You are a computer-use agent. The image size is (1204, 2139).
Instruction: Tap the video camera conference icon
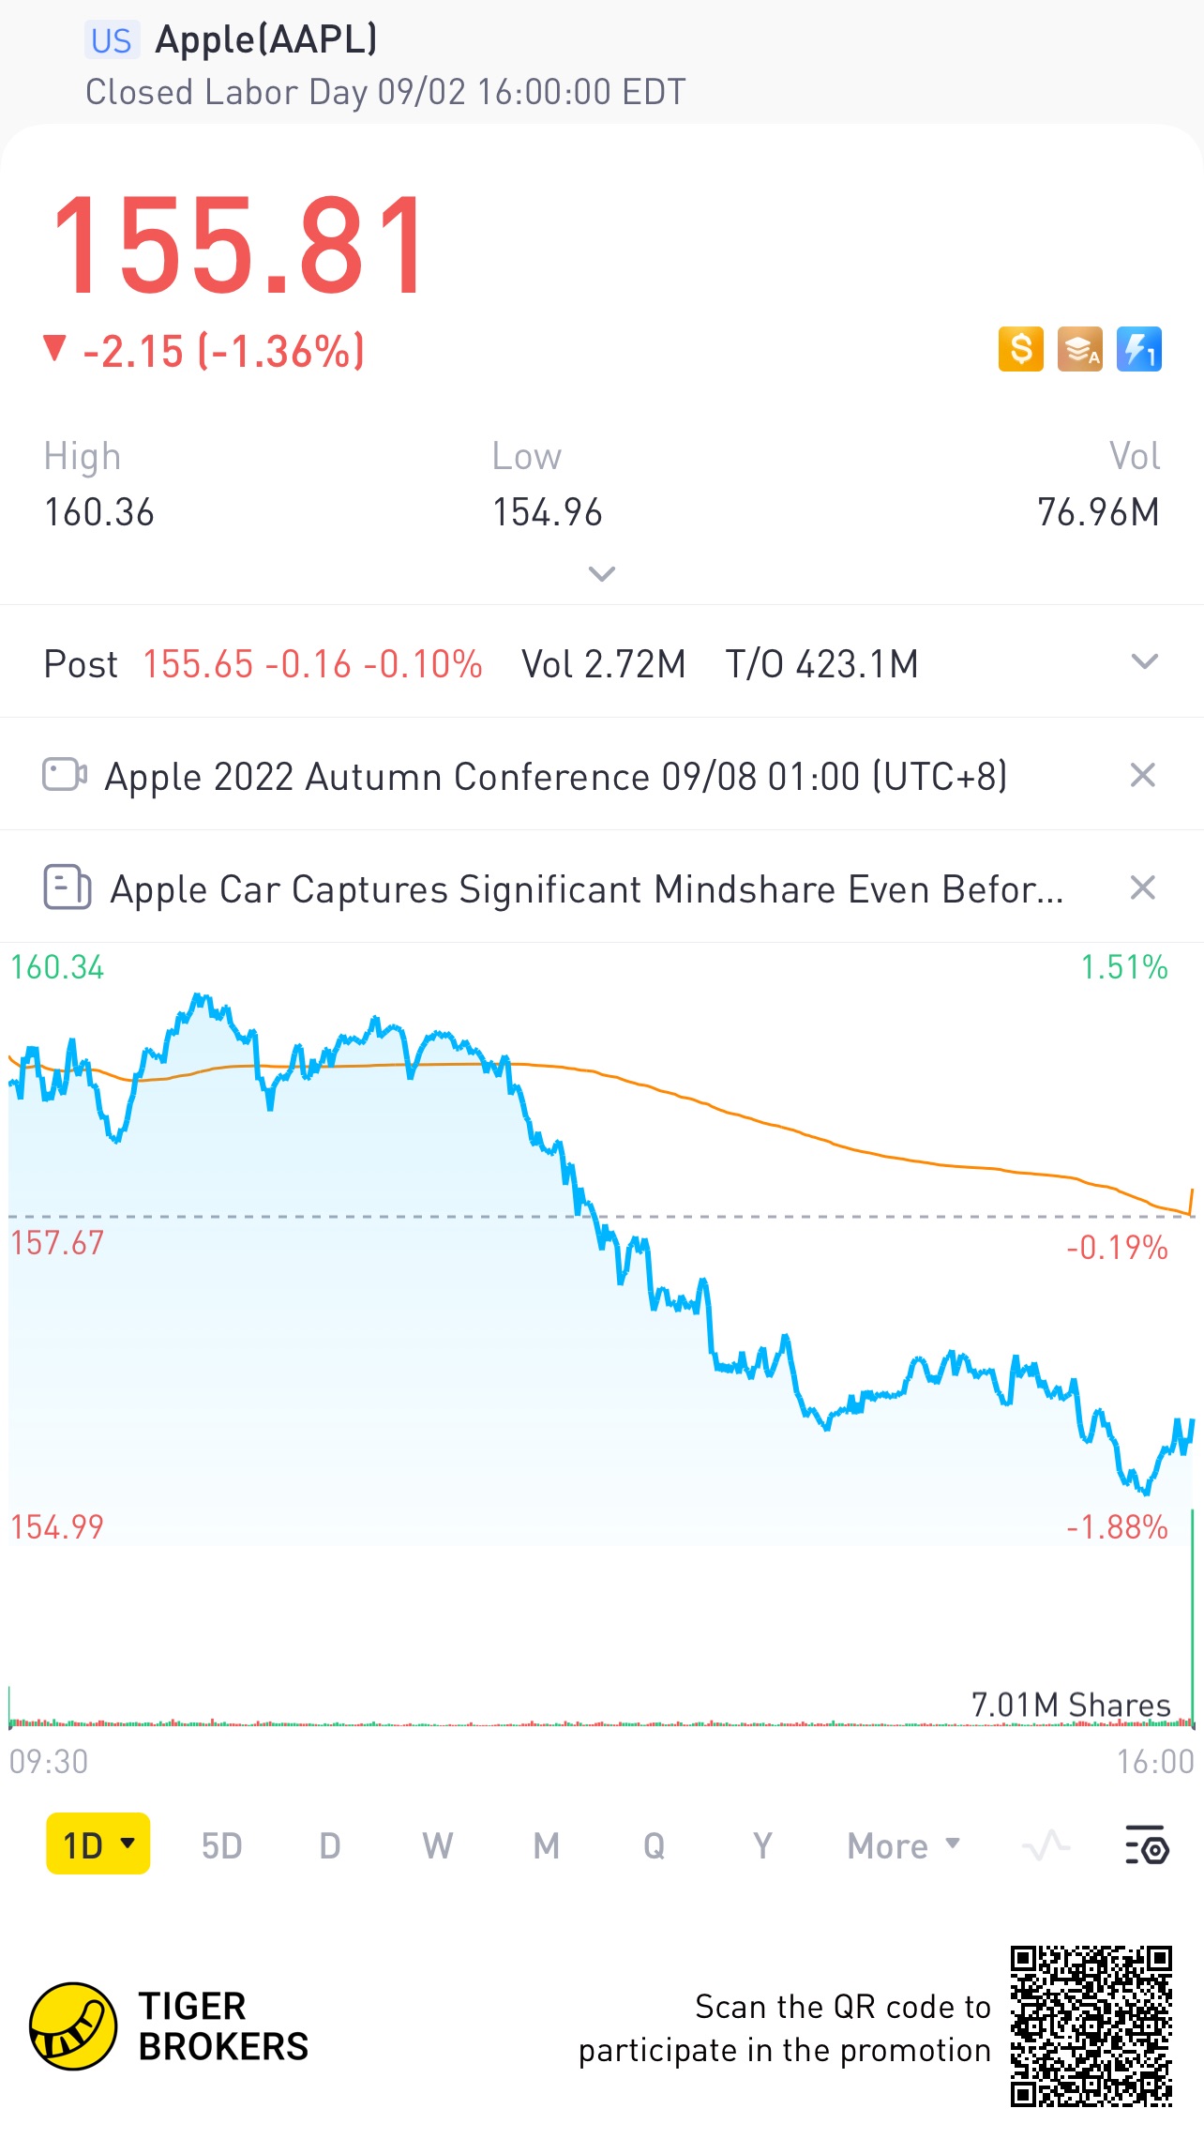point(65,775)
